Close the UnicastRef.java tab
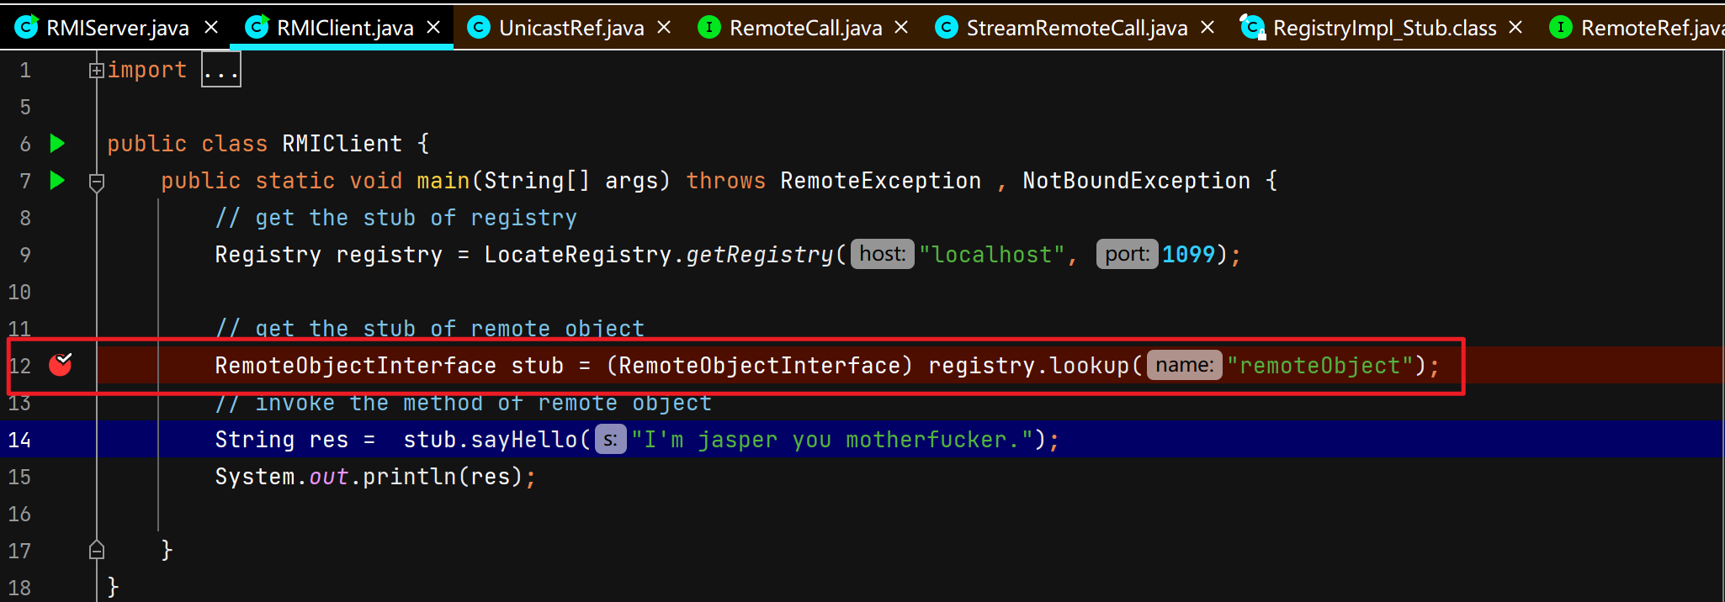Image resolution: width=1725 pixels, height=602 pixels. pos(664,28)
